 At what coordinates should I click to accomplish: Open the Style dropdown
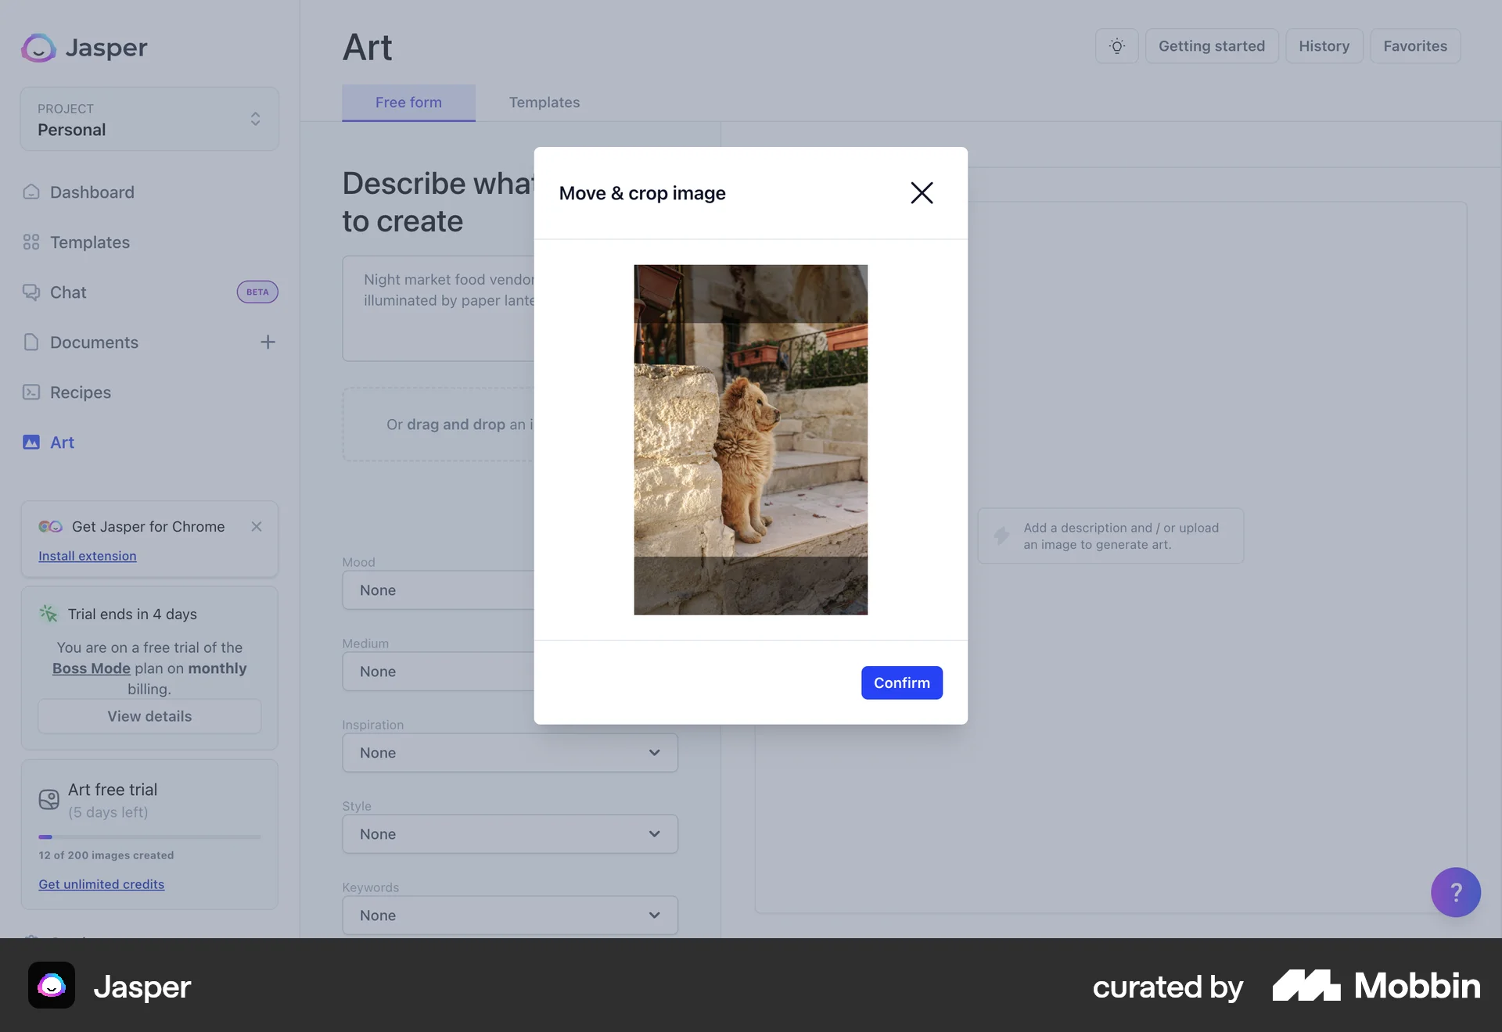(x=509, y=833)
